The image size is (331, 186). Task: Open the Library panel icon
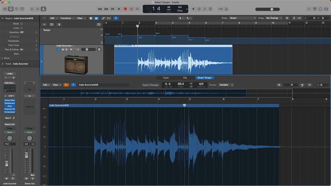[x=5, y=9]
